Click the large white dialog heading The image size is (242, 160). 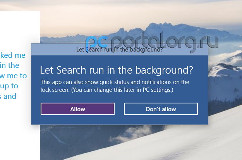coord(117,70)
